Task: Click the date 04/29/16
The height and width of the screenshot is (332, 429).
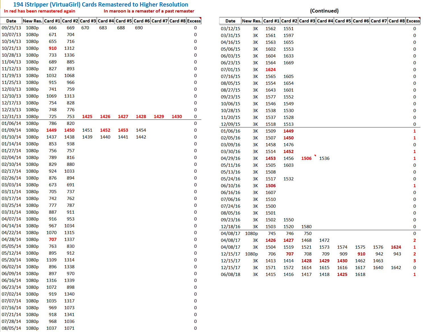Action: point(231,158)
